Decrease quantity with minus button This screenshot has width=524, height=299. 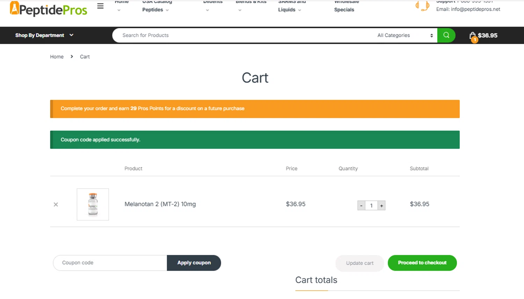(361, 206)
